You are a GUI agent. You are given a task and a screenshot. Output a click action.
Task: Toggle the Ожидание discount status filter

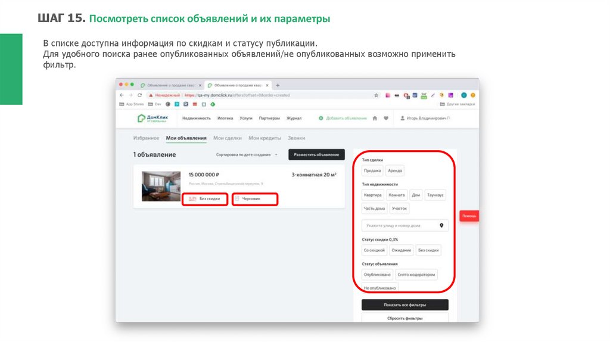tap(401, 251)
